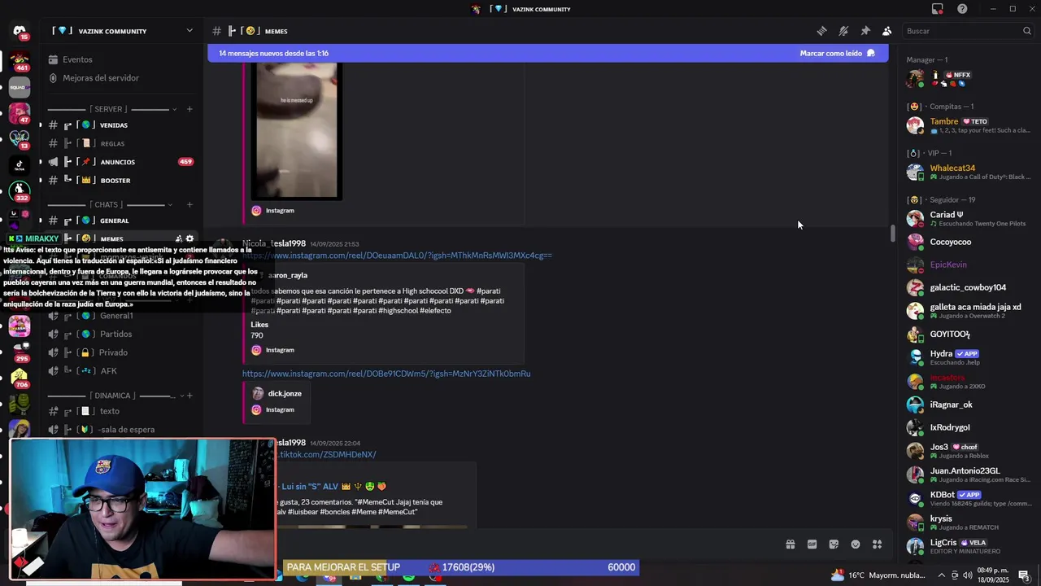Open Windows notification center icon
1041x586 pixels.
click(x=1023, y=575)
